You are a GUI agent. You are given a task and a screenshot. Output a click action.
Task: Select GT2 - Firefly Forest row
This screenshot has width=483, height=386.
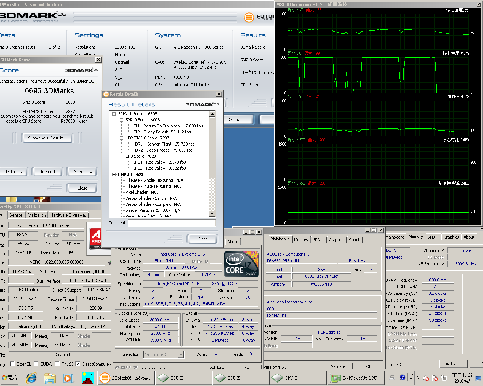point(162,132)
